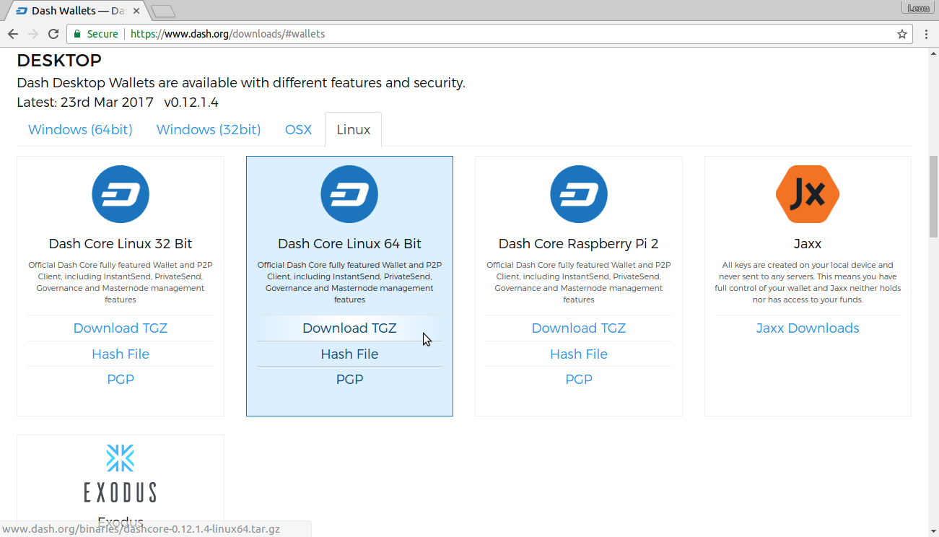Switch to the Windows (64bit) tab
939x537 pixels.
[x=80, y=130]
